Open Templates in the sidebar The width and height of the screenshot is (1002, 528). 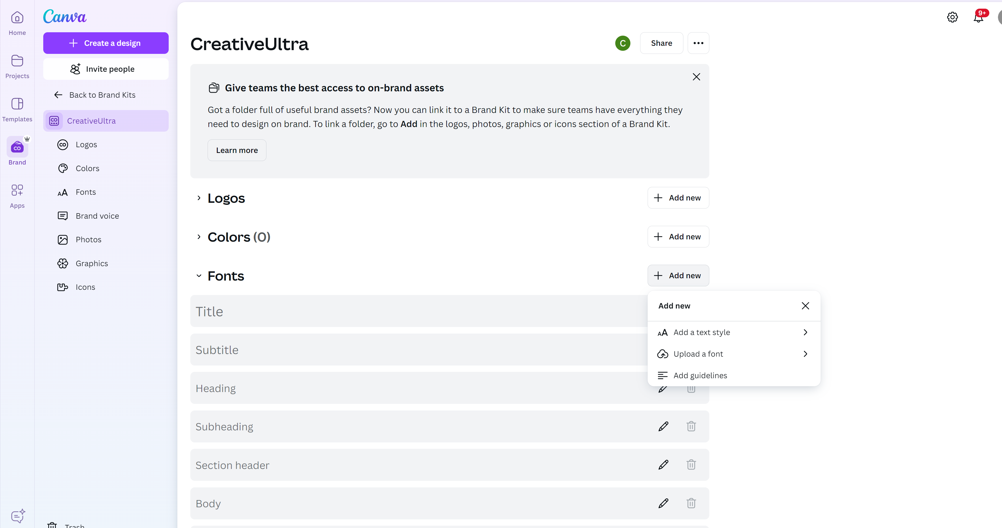(x=17, y=109)
